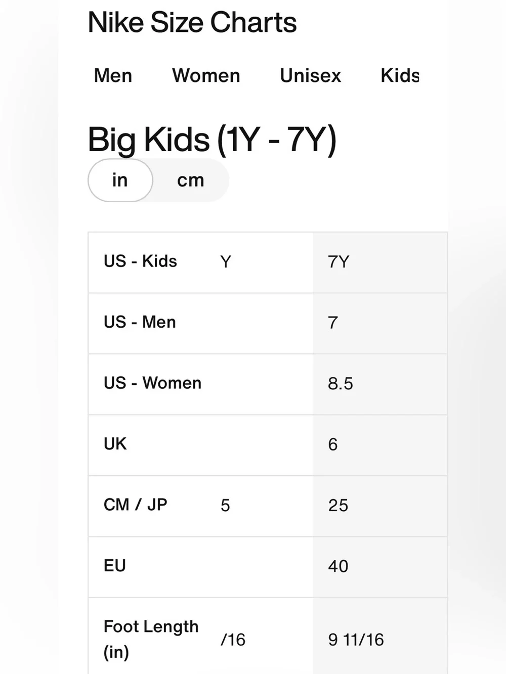The height and width of the screenshot is (674, 506).
Task: Click the CM / JP row label
Action: [x=135, y=505]
